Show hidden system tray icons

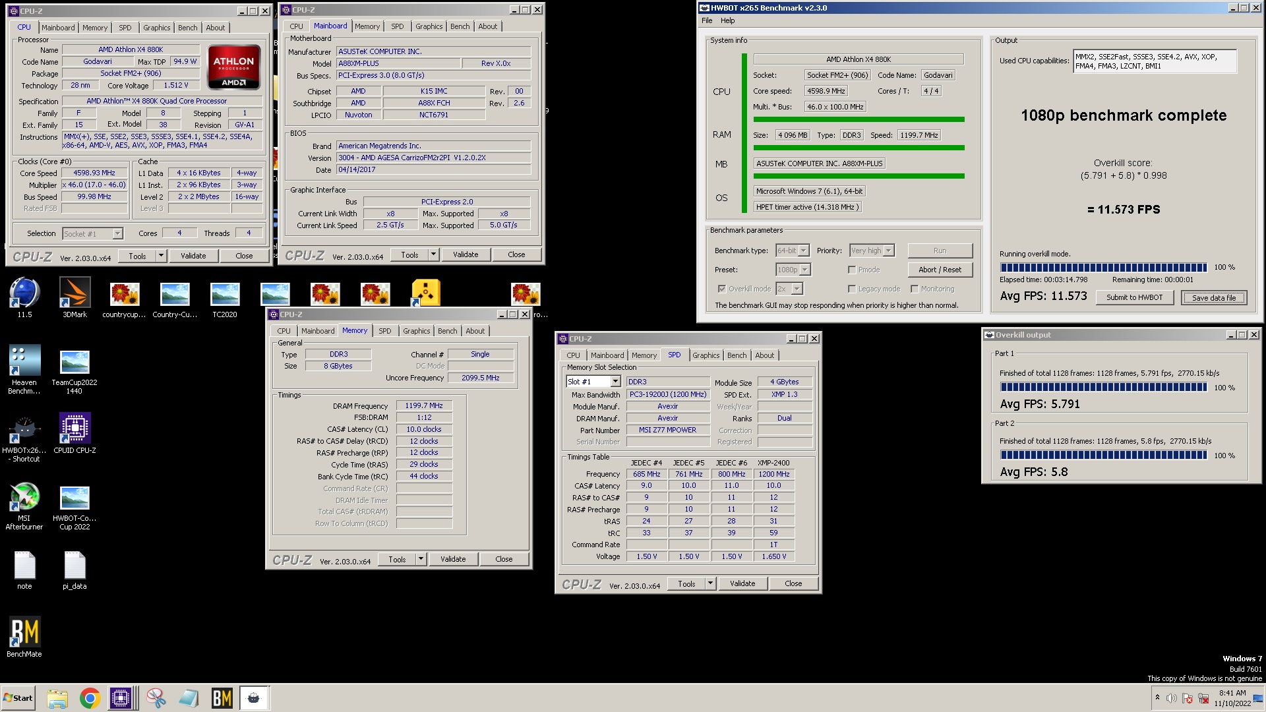pyautogui.click(x=1157, y=697)
